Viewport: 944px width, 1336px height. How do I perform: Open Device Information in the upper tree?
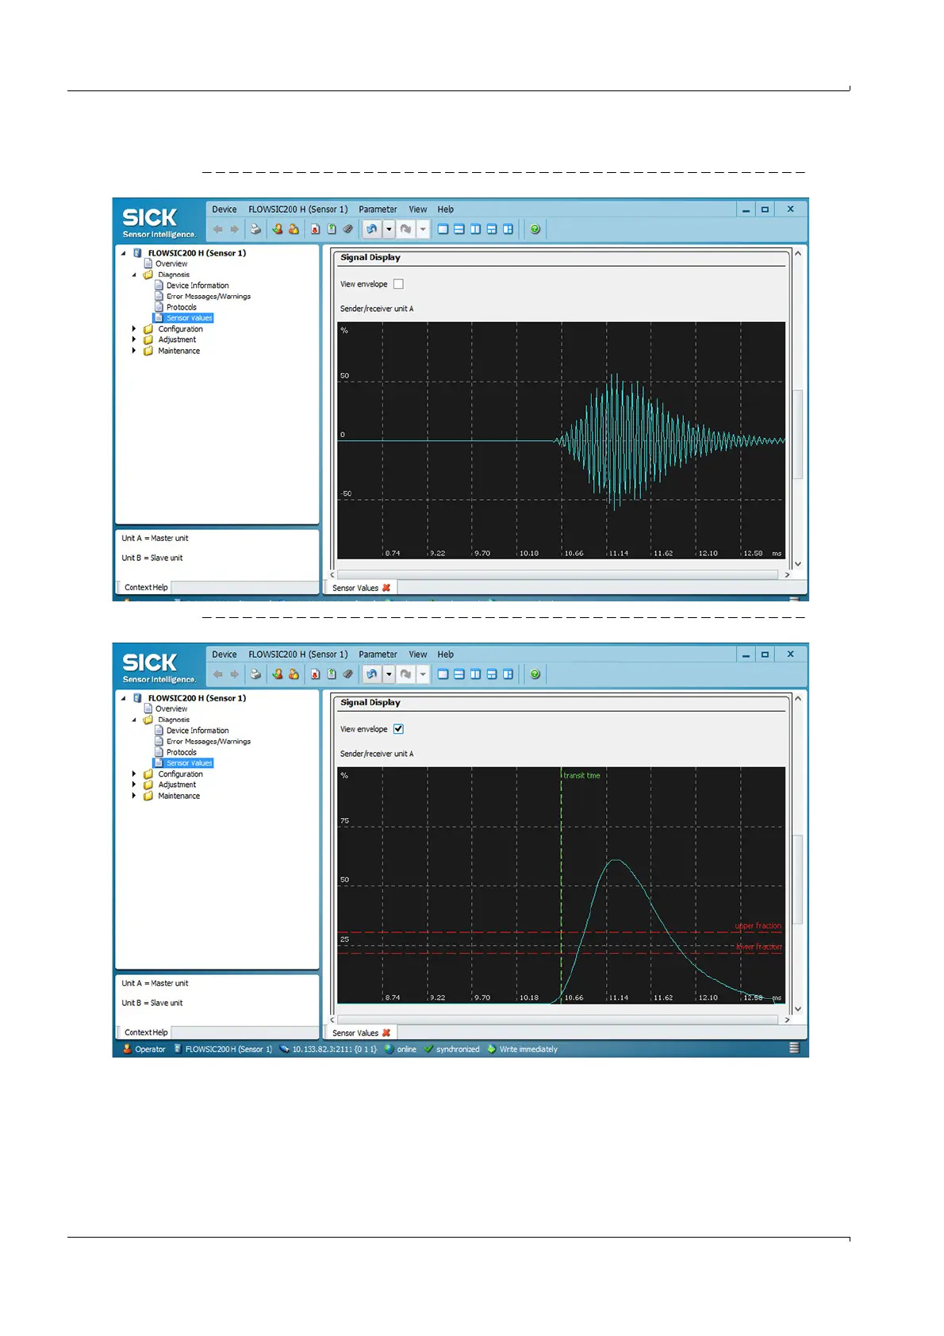[197, 286]
